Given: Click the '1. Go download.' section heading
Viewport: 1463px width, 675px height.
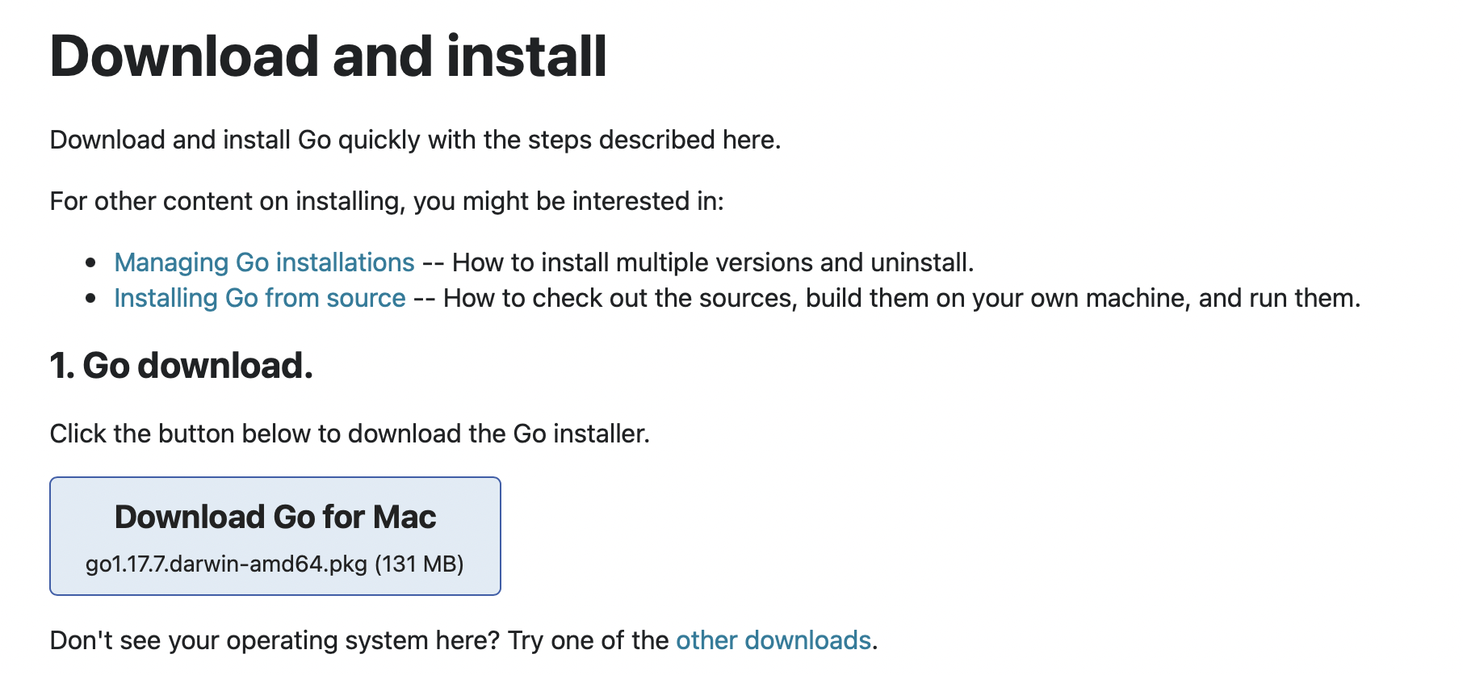Looking at the screenshot, I should pos(181,366).
